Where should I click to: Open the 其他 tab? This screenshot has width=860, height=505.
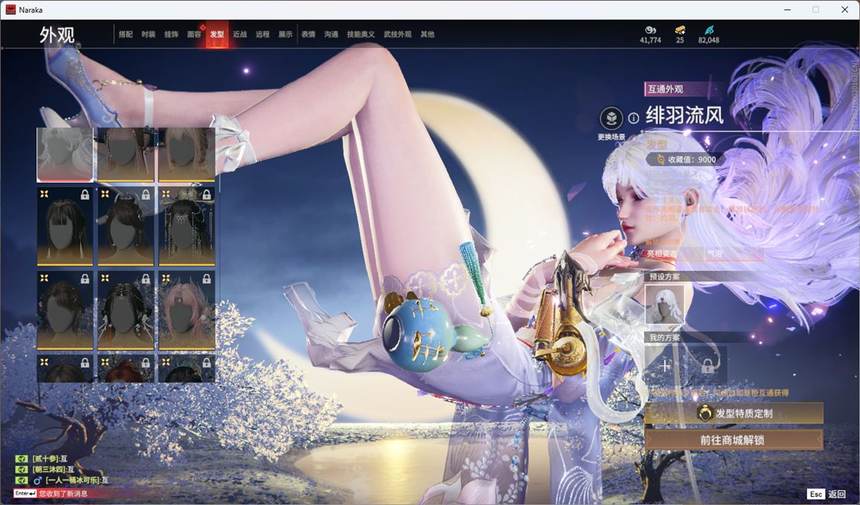pos(427,34)
